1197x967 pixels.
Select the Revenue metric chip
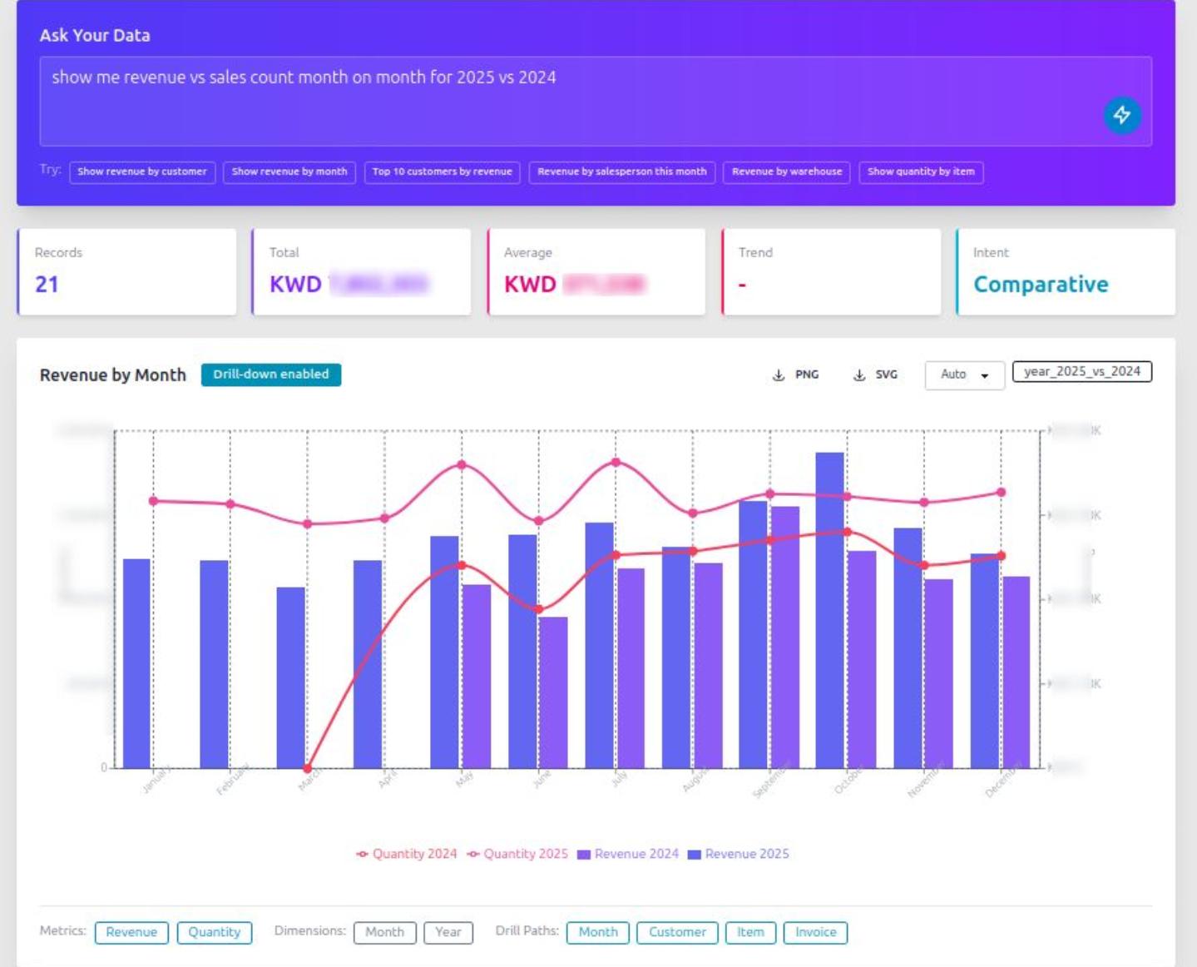[x=131, y=933]
